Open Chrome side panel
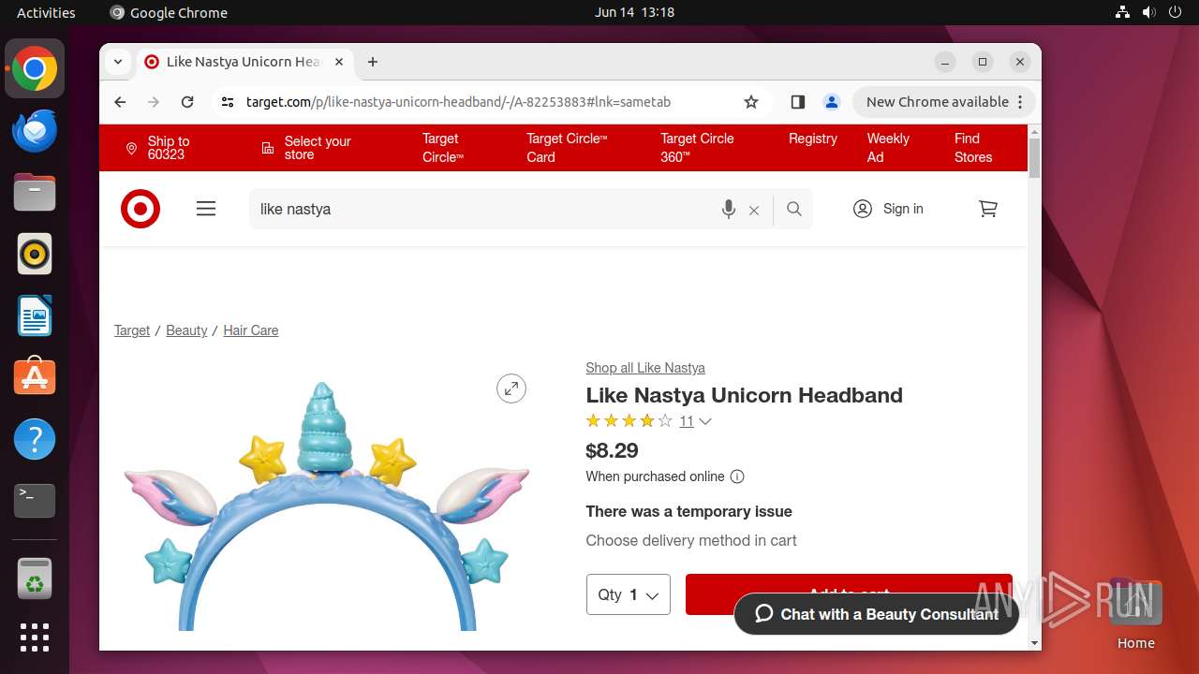The height and width of the screenshot is (674, 1199). pos(798,102)
